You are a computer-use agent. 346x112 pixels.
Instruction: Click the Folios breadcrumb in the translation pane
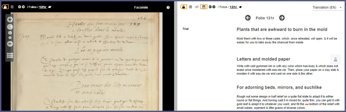223,7
